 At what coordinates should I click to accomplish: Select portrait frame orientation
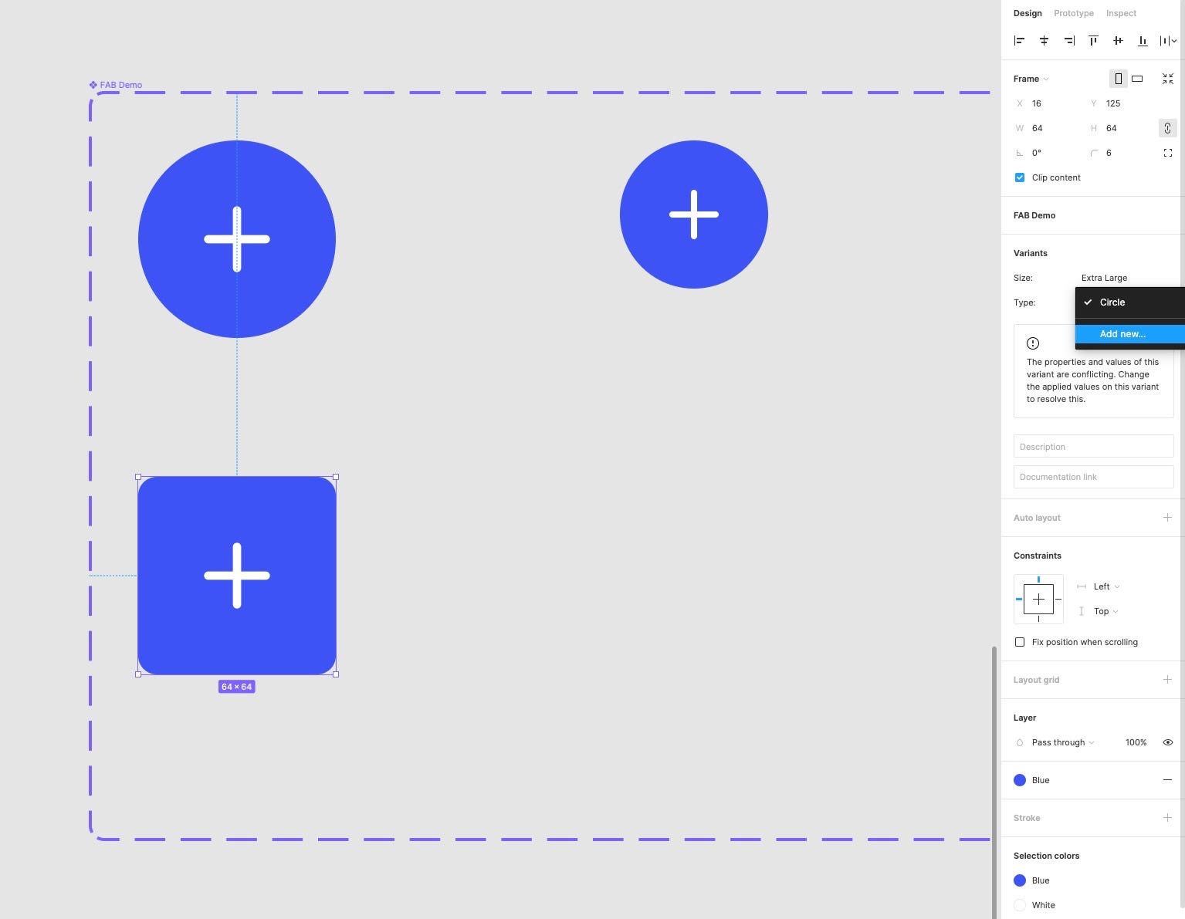tap(1118, 79)
